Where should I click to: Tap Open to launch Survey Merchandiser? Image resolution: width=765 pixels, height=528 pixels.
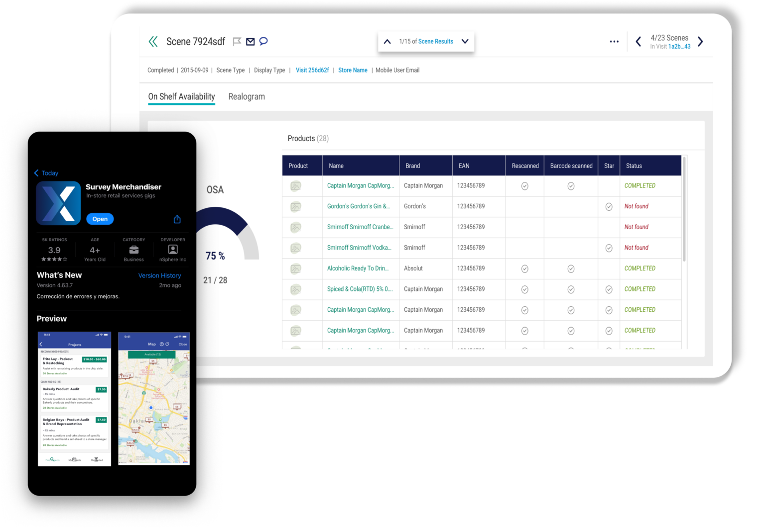click(x=100, y=219)
